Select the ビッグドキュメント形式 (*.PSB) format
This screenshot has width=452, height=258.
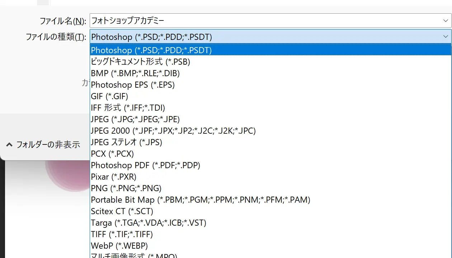point(270,61)
